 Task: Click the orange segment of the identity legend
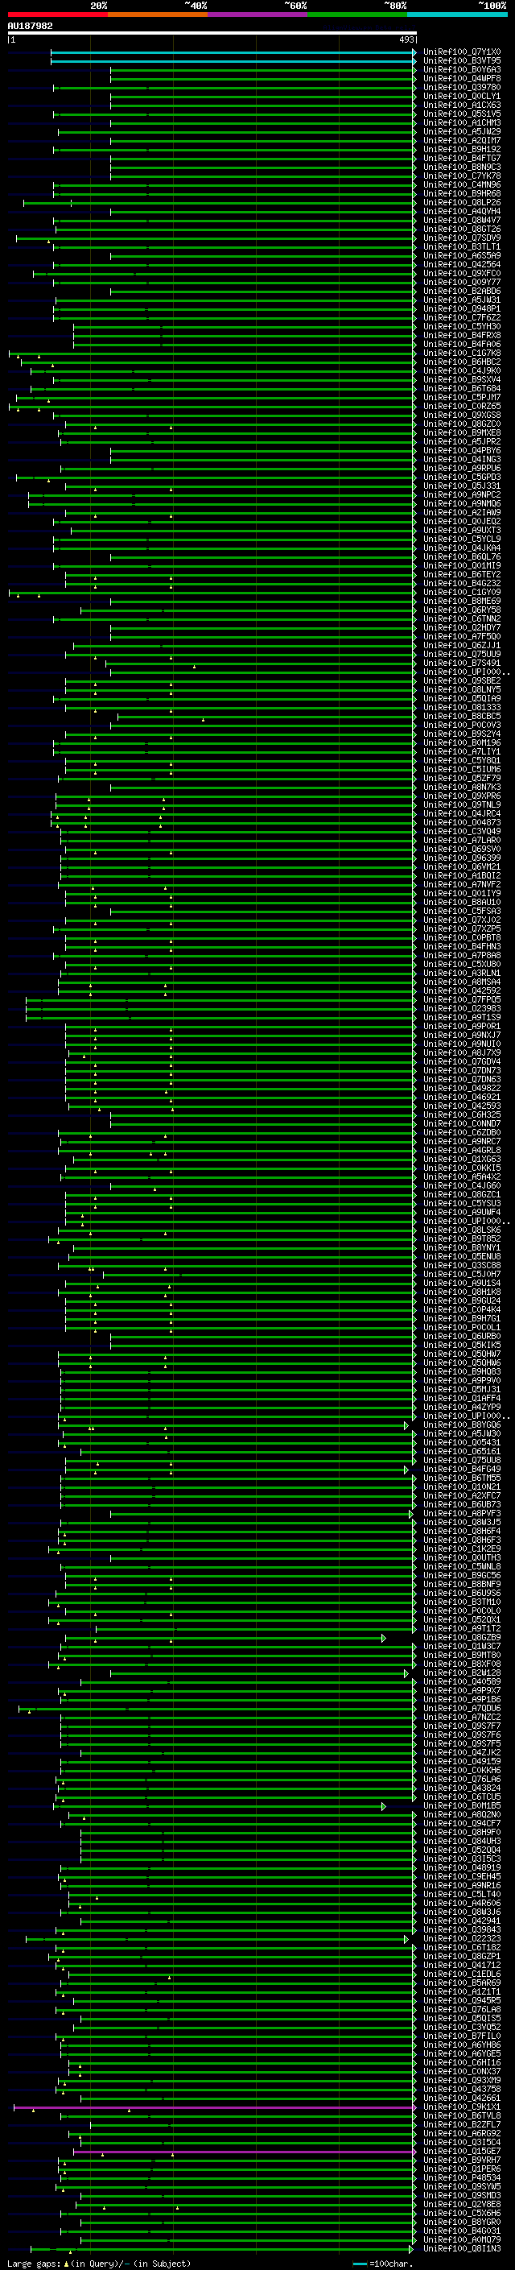click(x=158, y=15)
